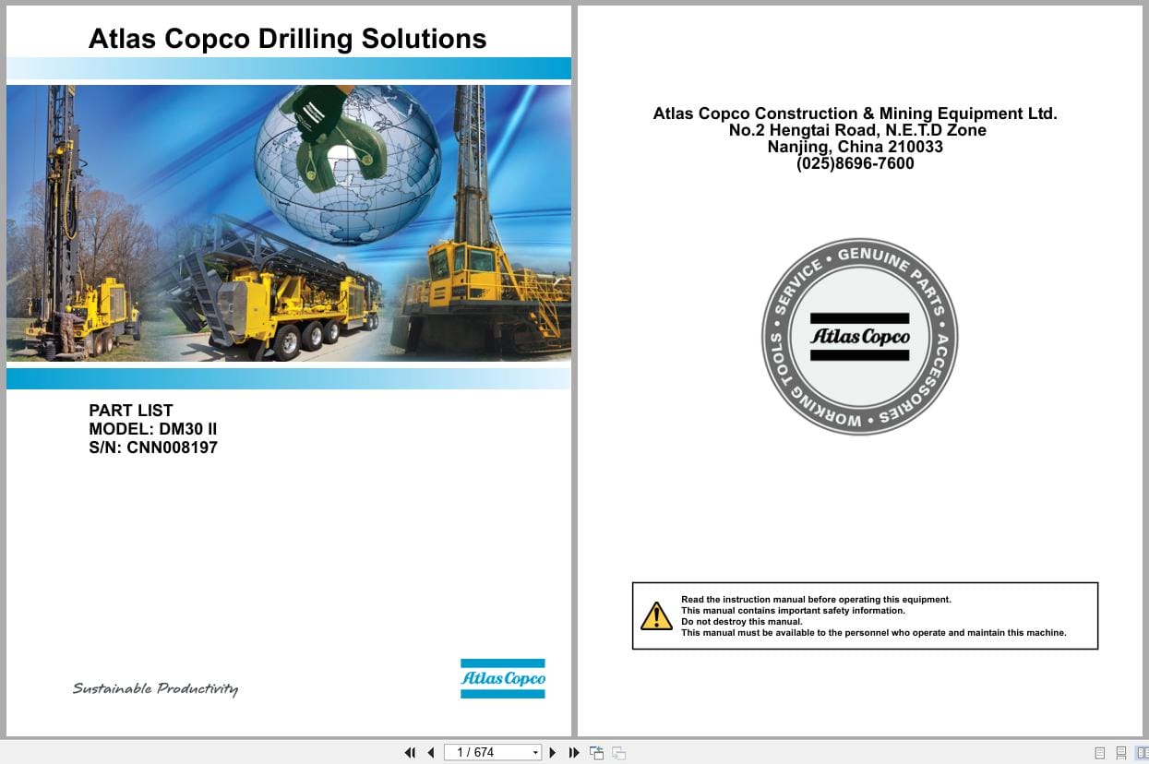
Task: Jump to the last page
Action: tap(573, 753)
